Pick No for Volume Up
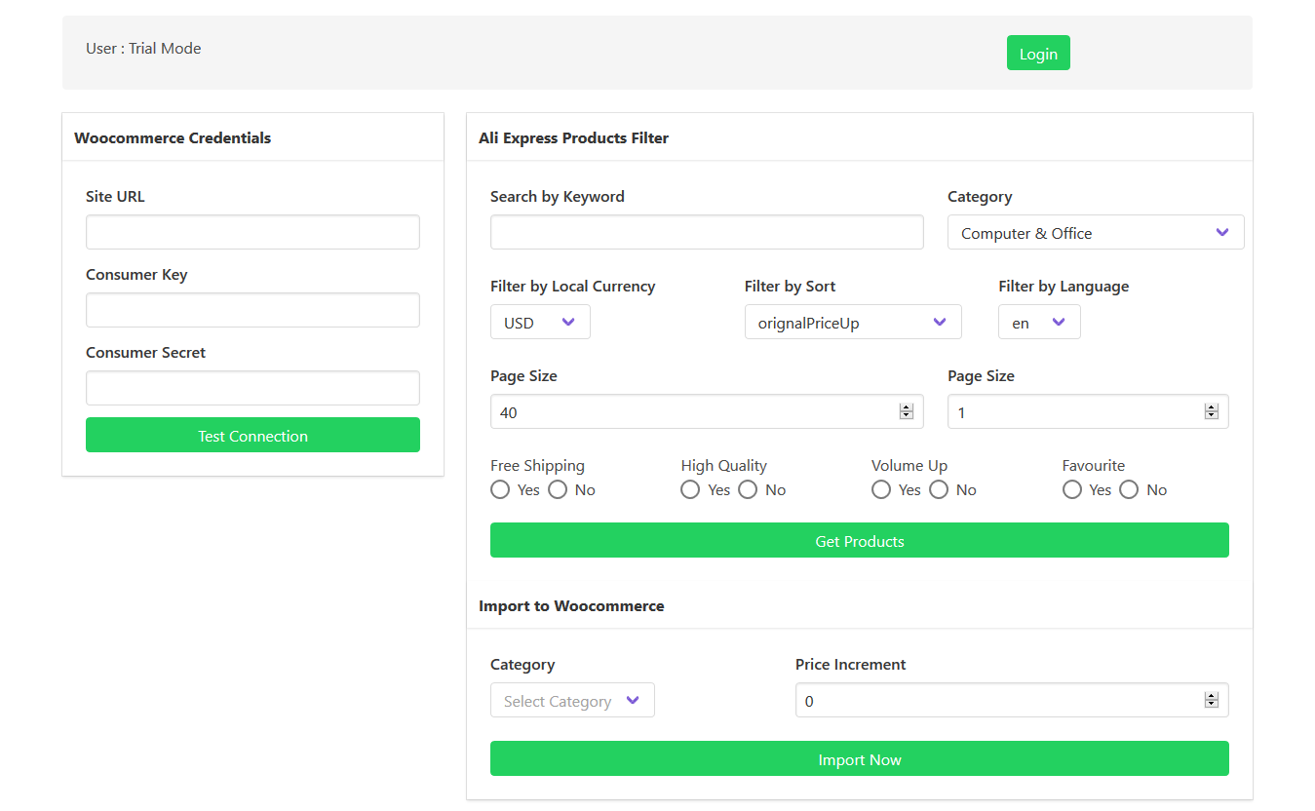Viewport: 1315px width, 811px height. (939, 489)
